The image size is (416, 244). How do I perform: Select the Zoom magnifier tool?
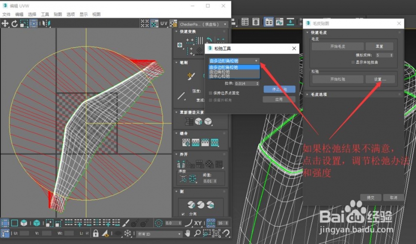(x=197, y=233)
